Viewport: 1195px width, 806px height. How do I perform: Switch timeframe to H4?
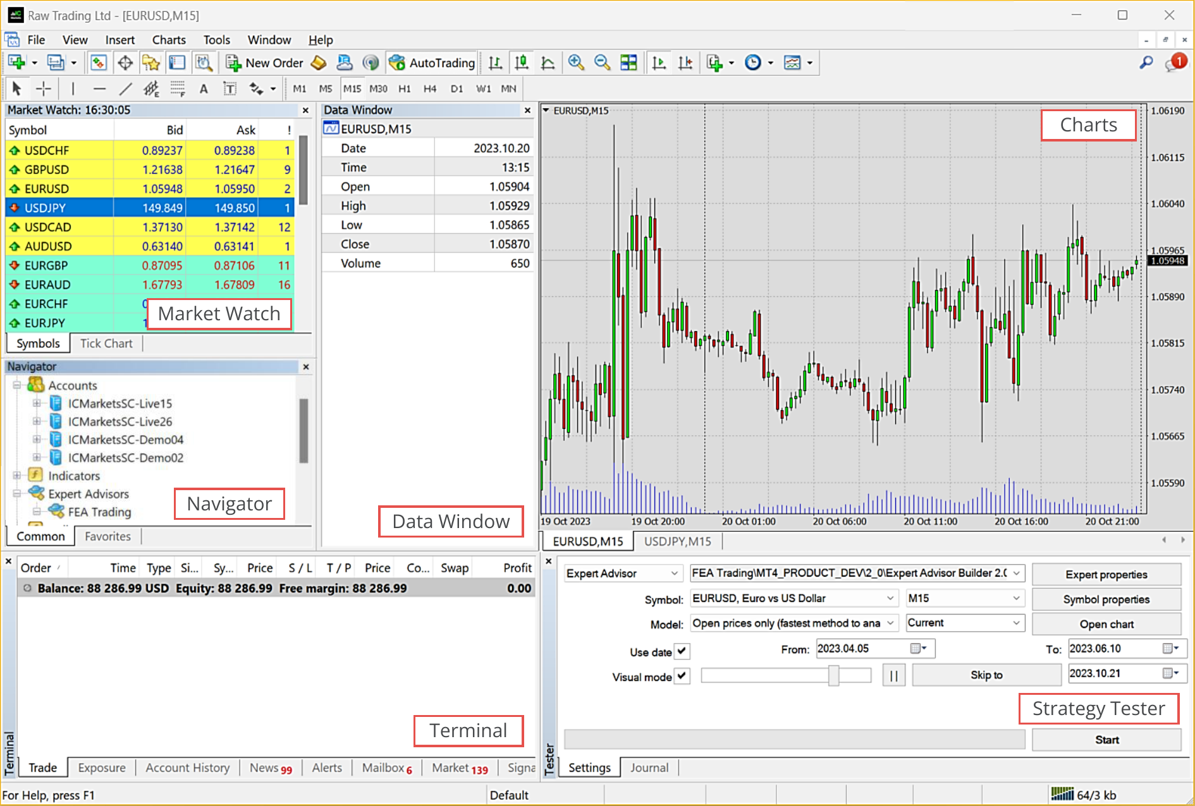tap(430, 89)
